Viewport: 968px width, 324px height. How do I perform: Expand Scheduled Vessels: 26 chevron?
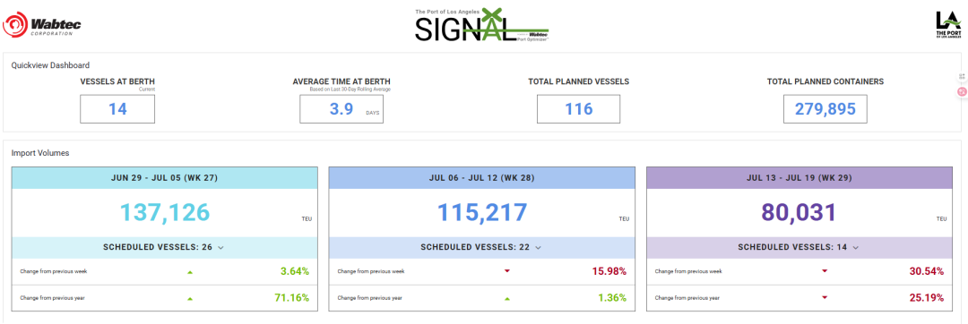point(220,248)
